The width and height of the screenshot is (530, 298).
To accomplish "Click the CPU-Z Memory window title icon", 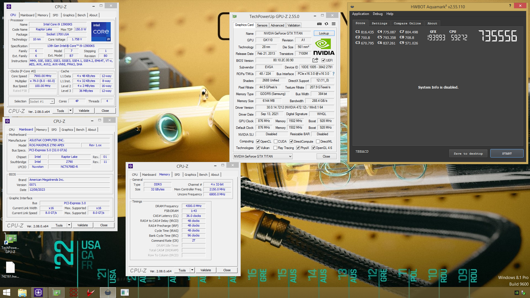I will pyautogui.click(x=131, y=166).
